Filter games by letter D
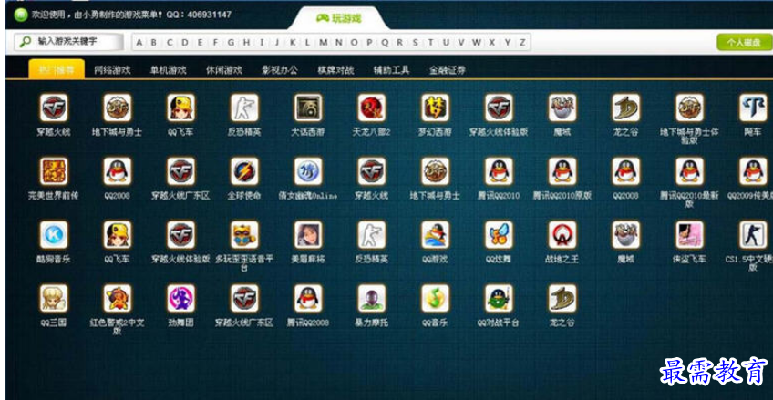Image resolution: width=773 pixels, height=400 pixels. (185, 42)
